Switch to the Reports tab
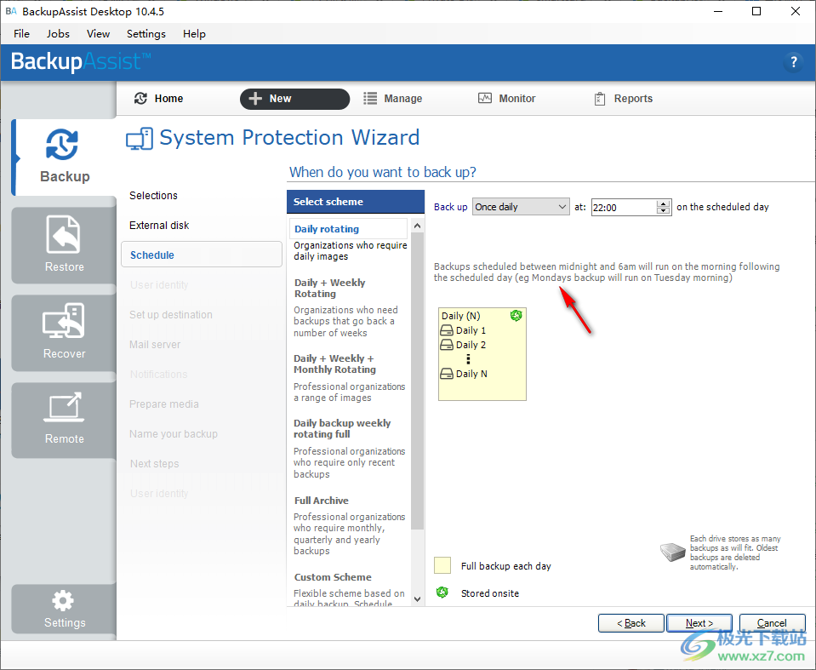This screenshot has width=816, height=670. [x=624, y=99]
